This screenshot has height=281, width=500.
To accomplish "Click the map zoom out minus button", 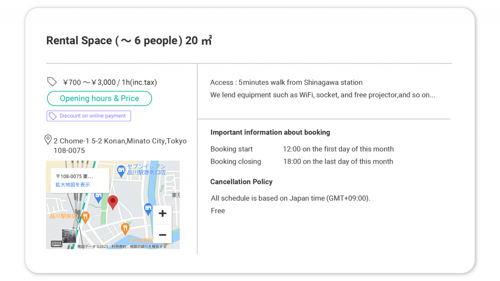I will pos(163,235).
